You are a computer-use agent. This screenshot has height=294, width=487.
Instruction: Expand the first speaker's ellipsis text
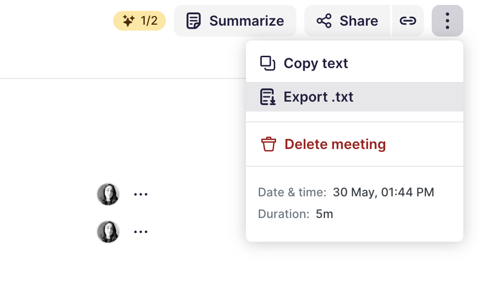(x=141, y=194)
